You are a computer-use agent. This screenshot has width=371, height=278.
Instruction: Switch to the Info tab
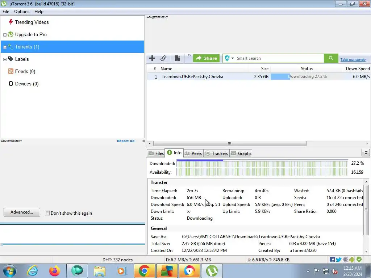[174, 153]
